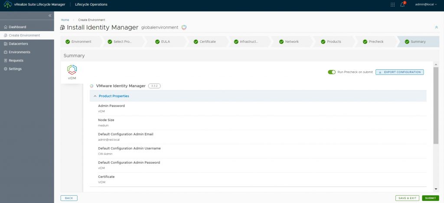
Task: Open the admin@local user menu
Action: (x=426, y=4)
